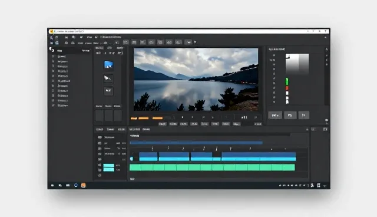The width and height of the screenshot is (377, 217).
Task: Click the first orange segment under the preview
Action: (x=134, y=118)
